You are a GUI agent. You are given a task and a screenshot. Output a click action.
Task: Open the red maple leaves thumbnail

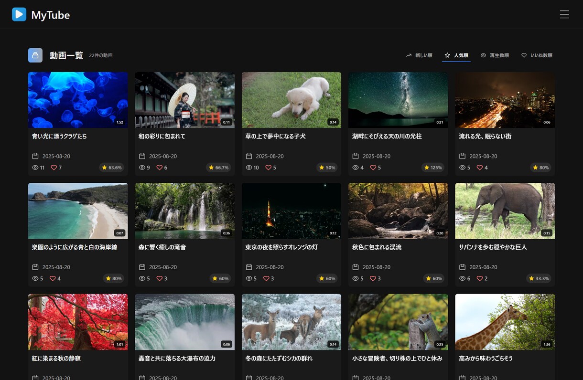point(78,322)
